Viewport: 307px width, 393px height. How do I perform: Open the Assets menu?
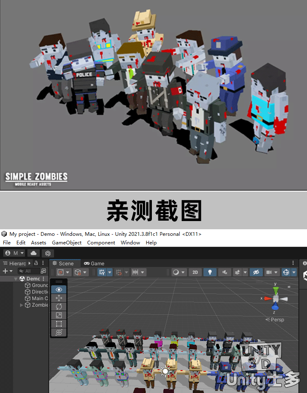click(x=38, y=243)
